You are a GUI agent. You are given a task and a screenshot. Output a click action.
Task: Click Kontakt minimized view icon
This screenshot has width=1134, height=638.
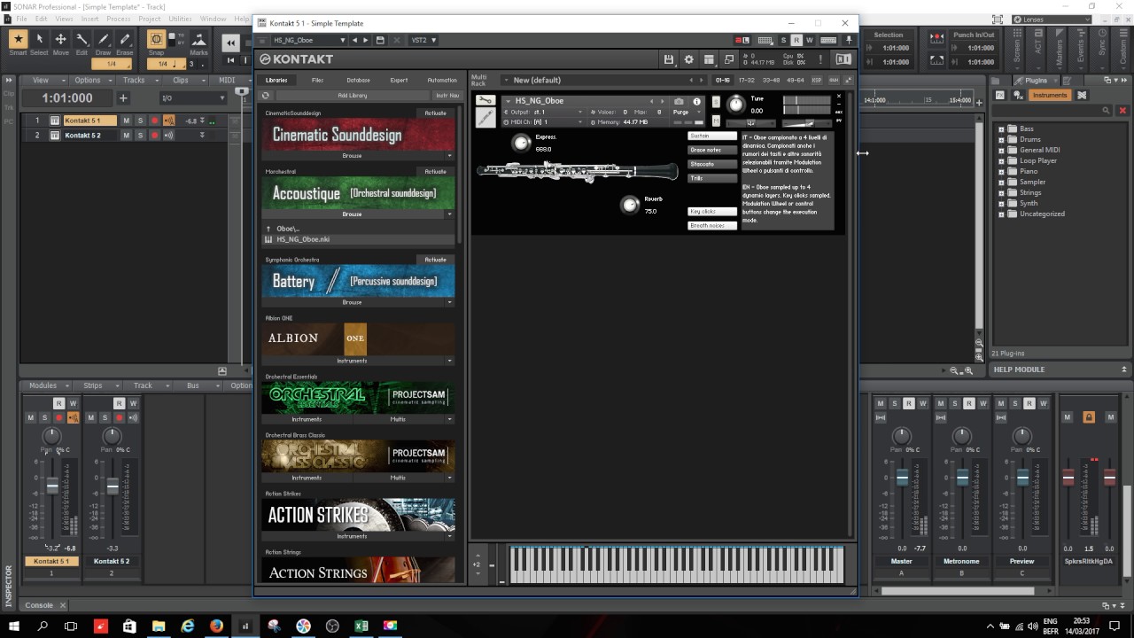[x=729, y=59]
